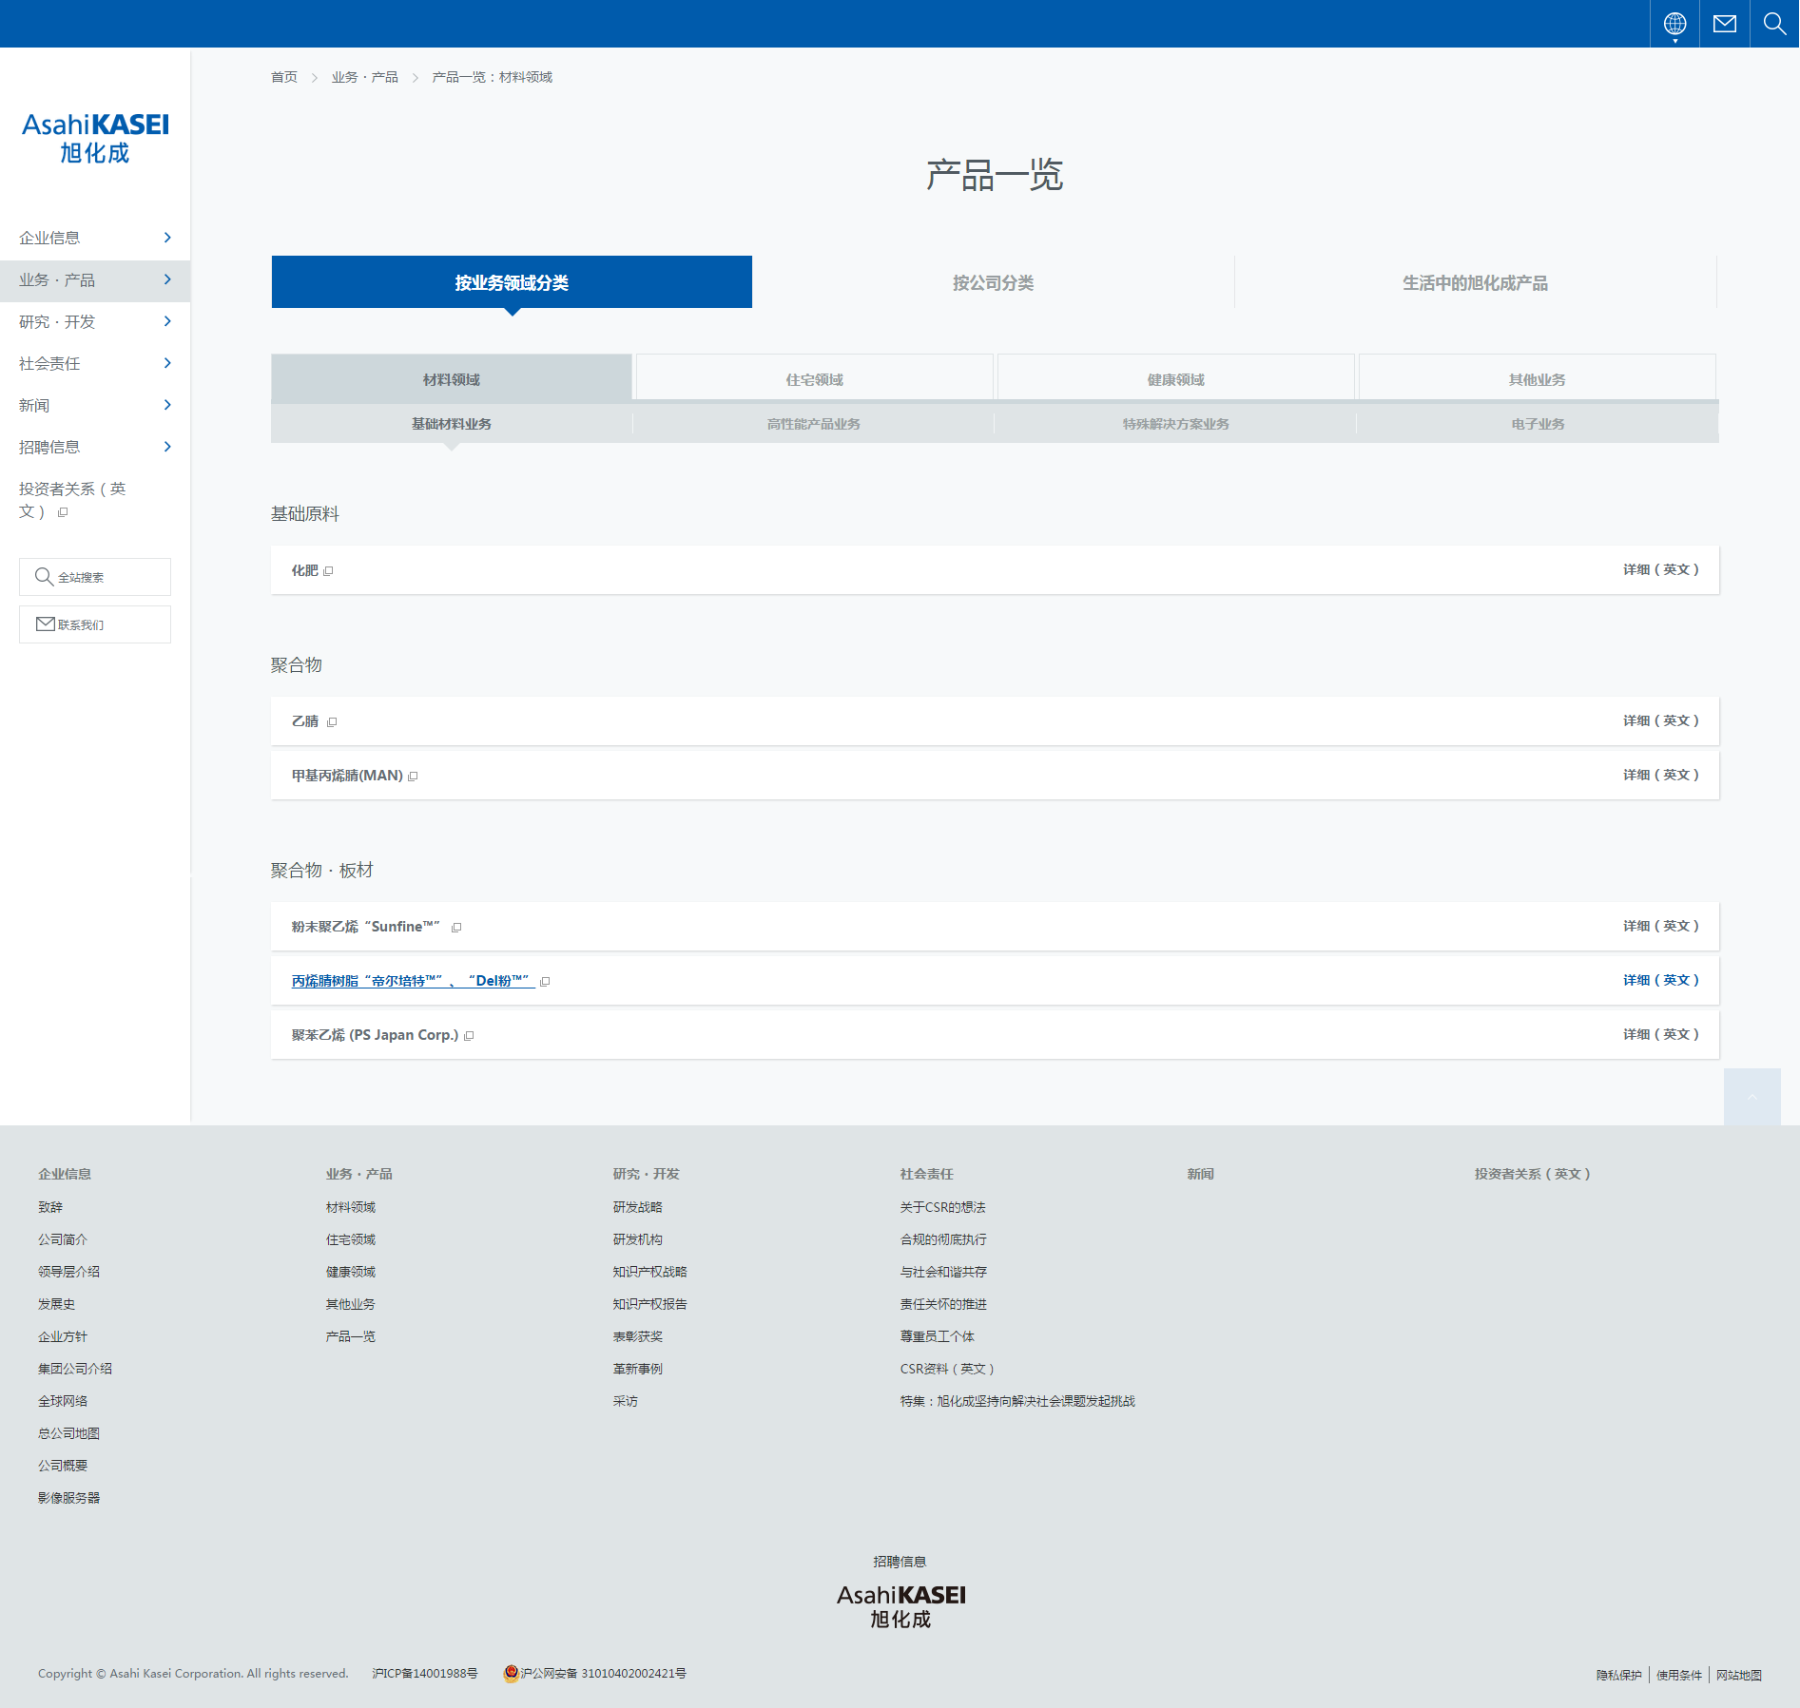Screen dimensions: 1800x1708
Task: Expand 招聘信息 sidebar chevron
Action: (167, 447)
